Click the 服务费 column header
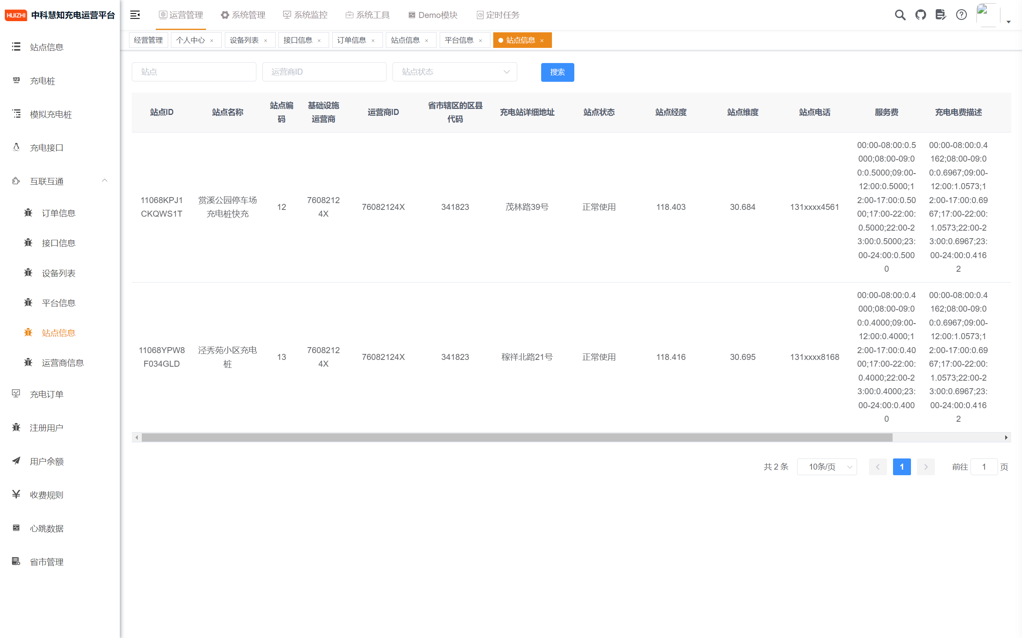Viewport: 1022px width, 638px height. coord(886,112)
